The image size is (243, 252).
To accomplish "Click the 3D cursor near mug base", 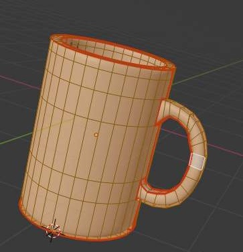I will 53,231.
